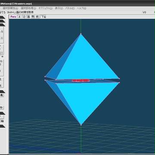155x155 pixels.
Task: Select the top apex vertex of the octahedron
Action: pos(81,34)
